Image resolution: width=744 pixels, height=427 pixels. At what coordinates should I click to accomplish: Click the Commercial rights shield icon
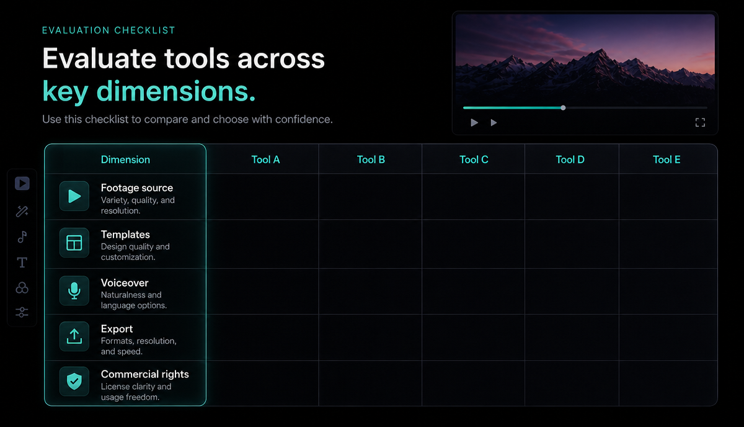point(74,382)
